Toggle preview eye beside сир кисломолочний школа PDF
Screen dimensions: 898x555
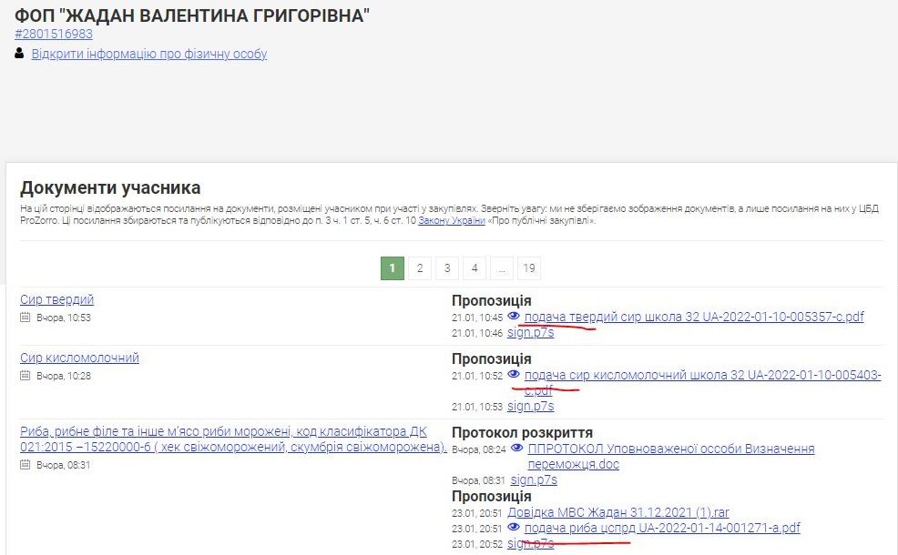[514, 375]
